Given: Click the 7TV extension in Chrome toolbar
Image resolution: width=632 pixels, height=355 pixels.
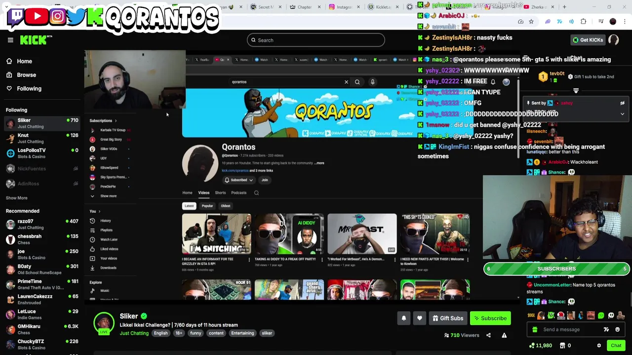Looking at the screenshot, I should tap(559, 22).
